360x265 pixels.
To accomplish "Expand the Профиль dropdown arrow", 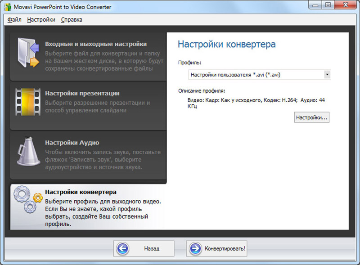I will pos(327,75).
